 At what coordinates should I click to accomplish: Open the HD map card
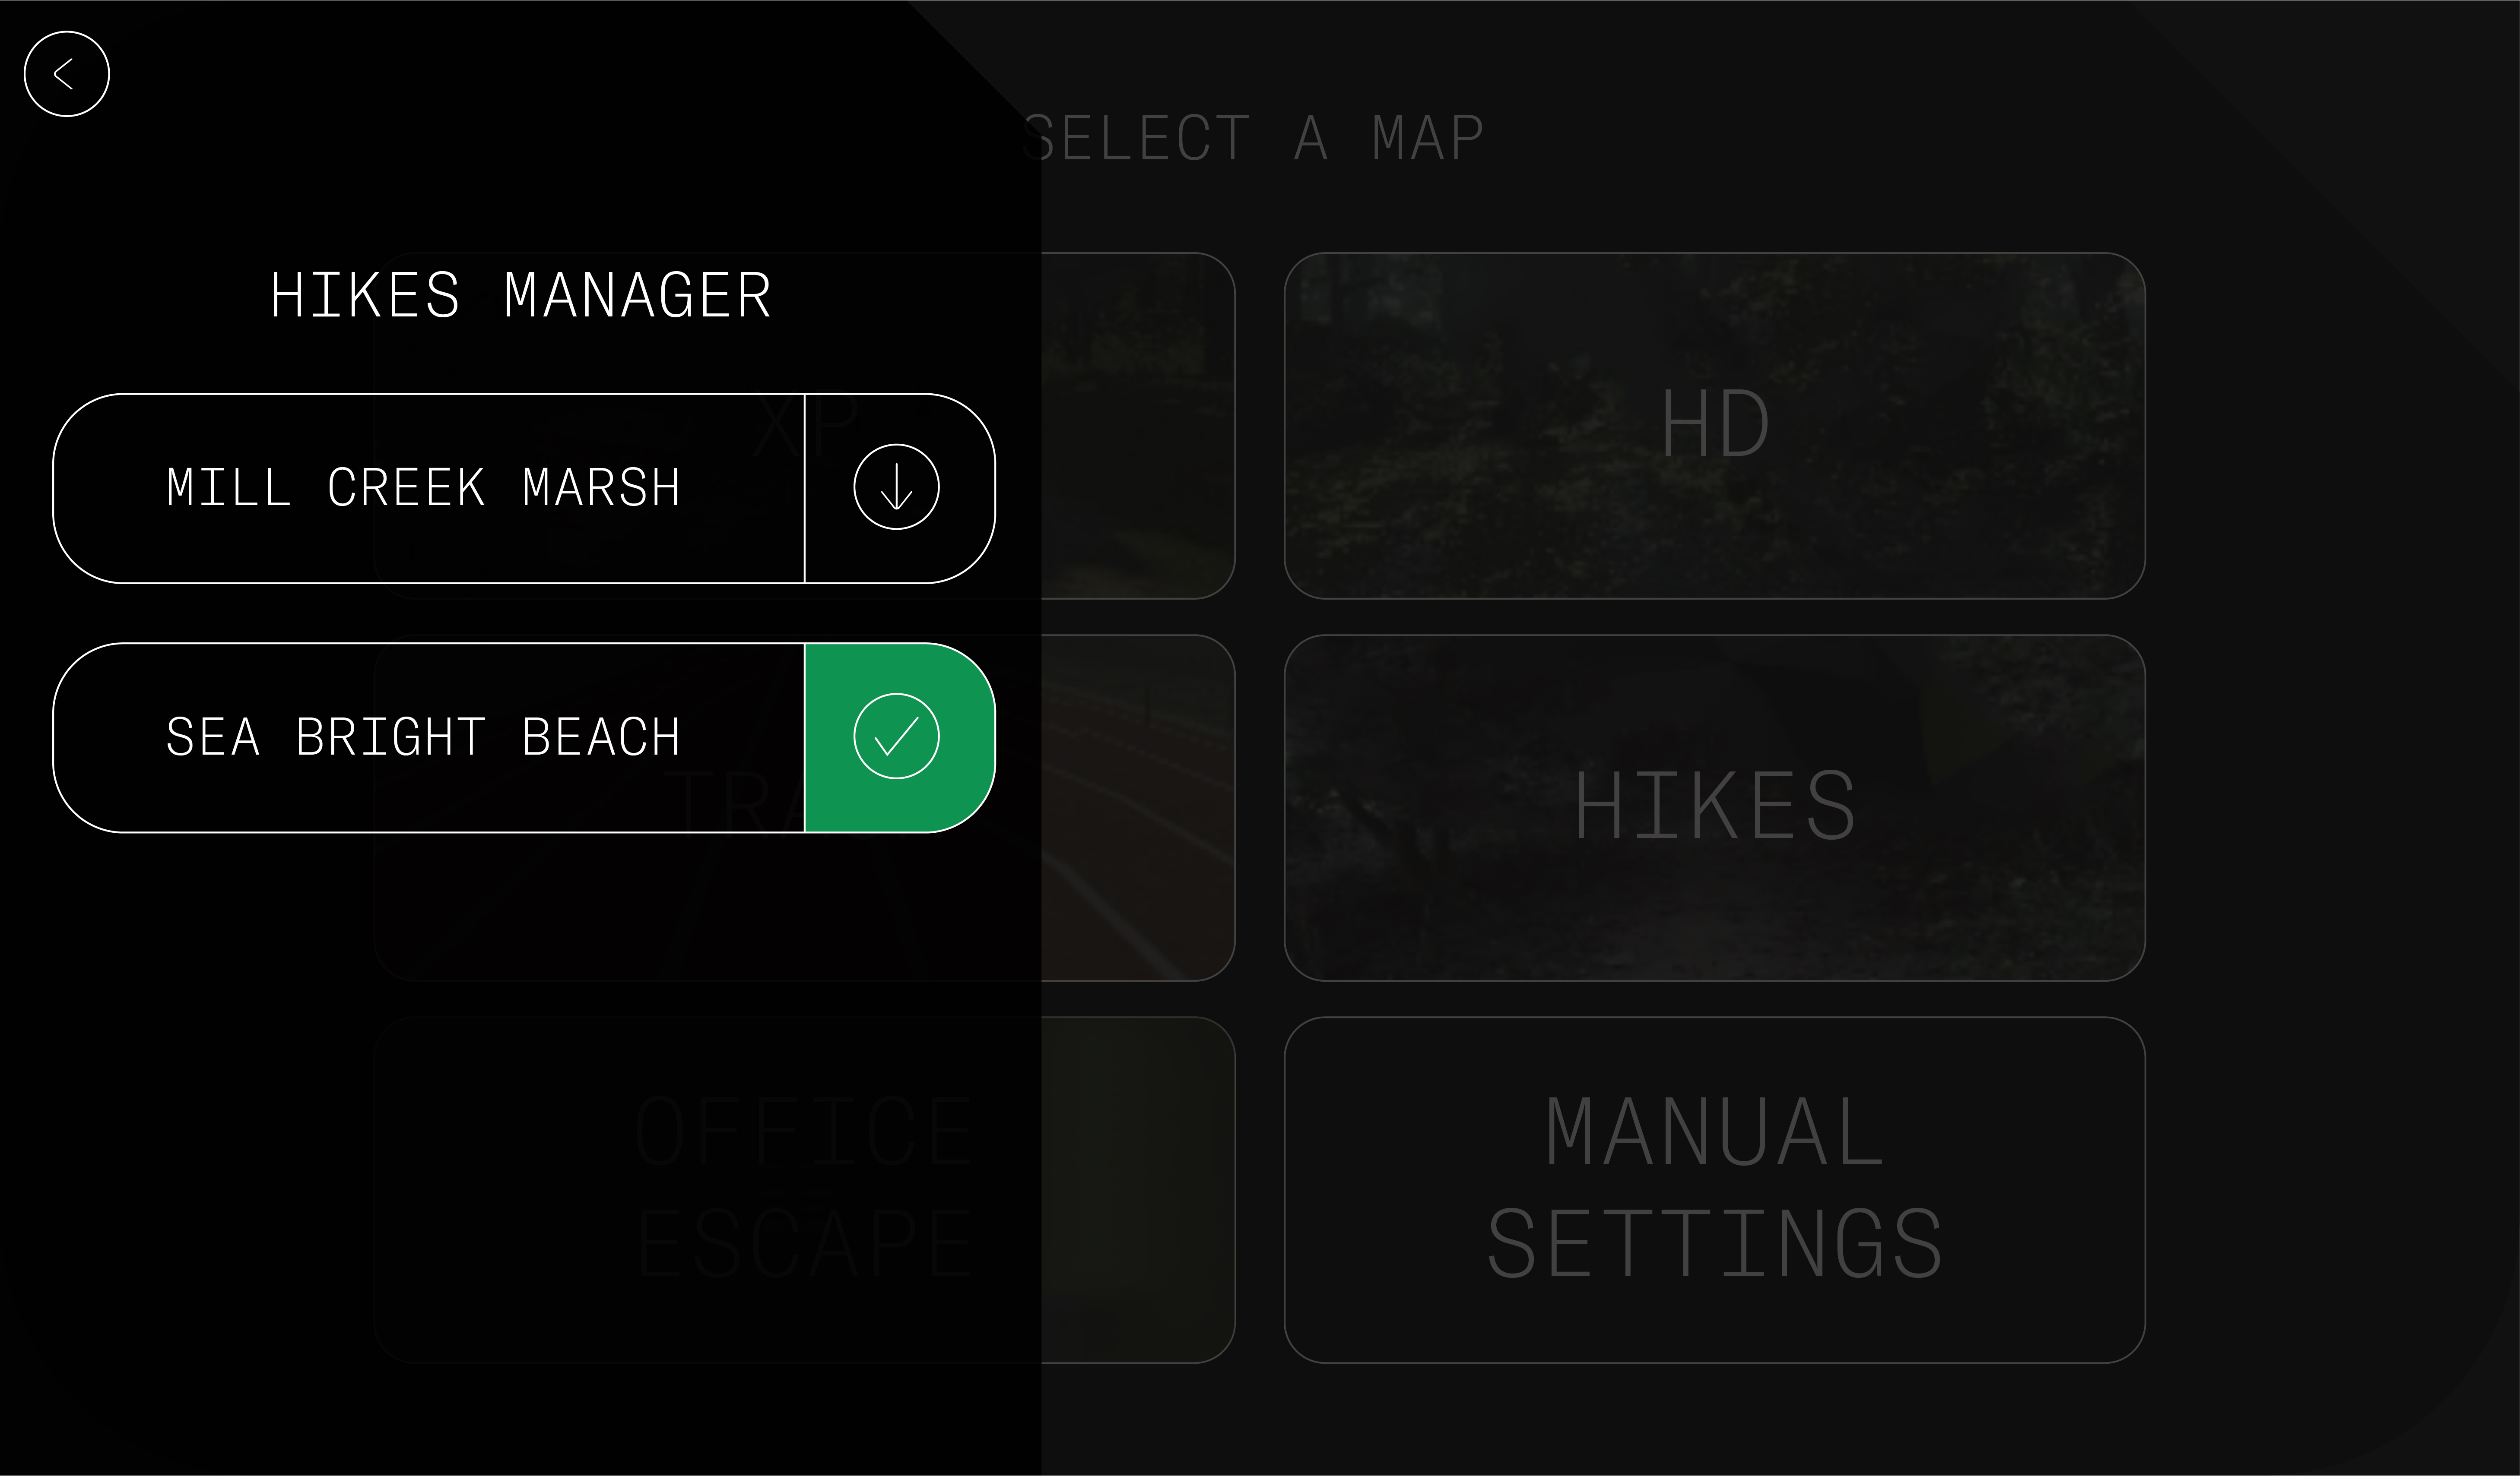pos(1714,426)
